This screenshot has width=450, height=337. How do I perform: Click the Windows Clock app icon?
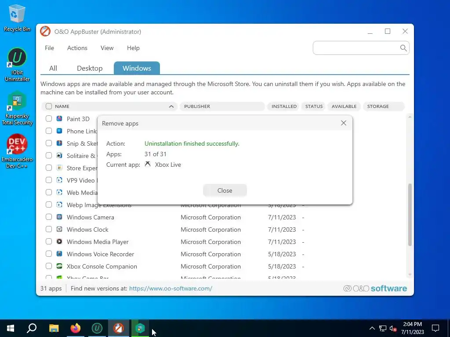point(59,229)
